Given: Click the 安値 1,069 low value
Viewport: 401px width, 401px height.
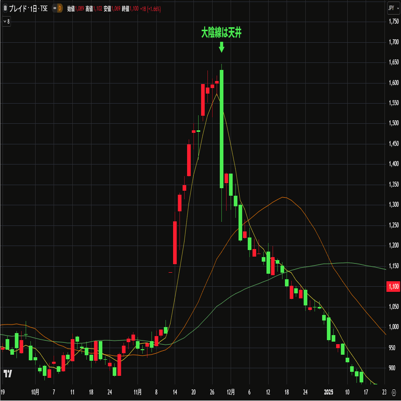Looking at the screenshot, I should tap(112, 9).
